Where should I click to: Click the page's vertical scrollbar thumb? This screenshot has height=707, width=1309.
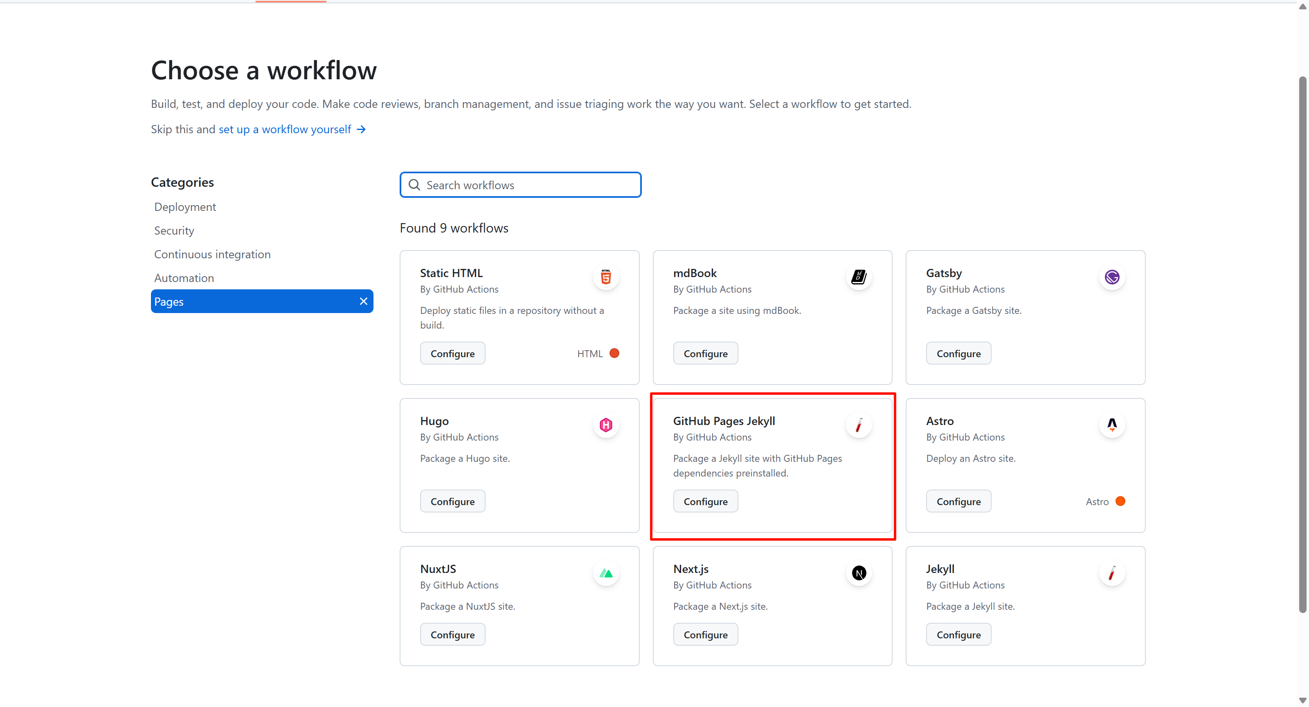[1302, 345]
